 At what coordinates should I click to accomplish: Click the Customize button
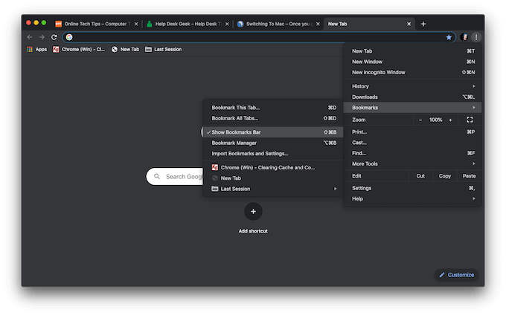[456, 275]
